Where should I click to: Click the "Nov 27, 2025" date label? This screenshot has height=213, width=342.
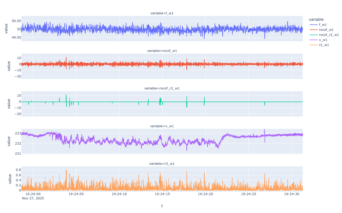tap(33, 198)
